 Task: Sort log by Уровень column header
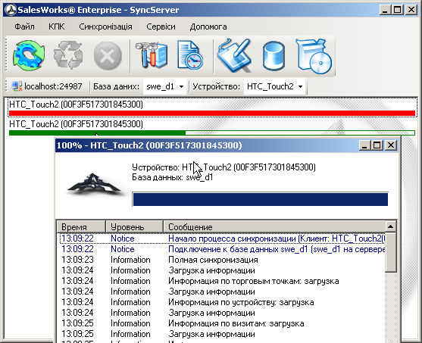134,227
